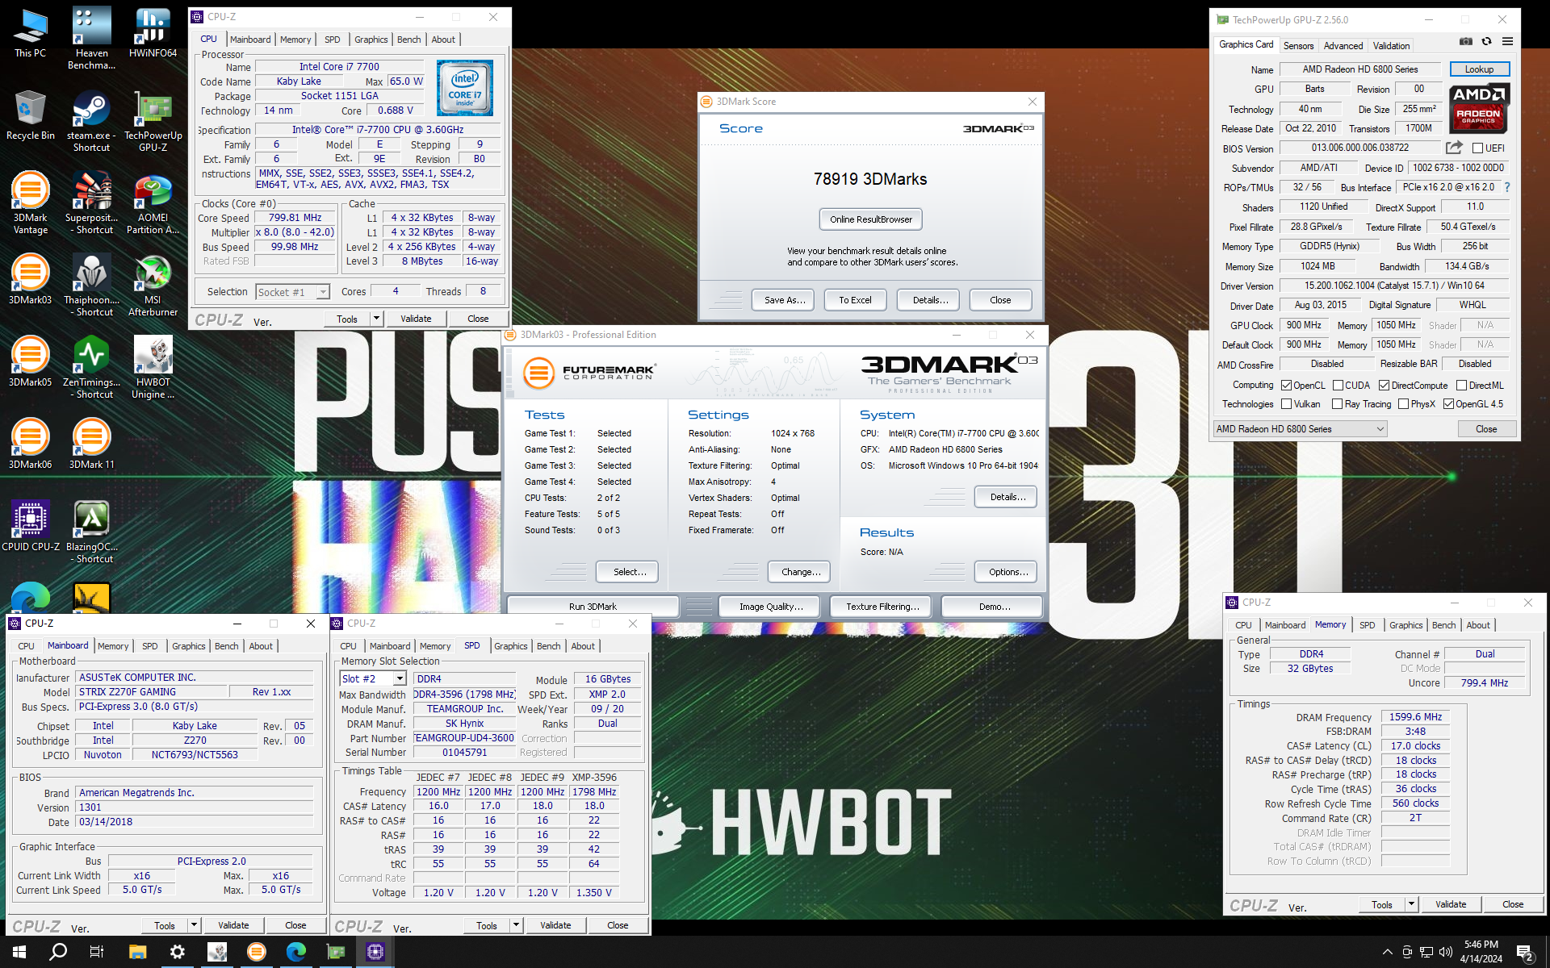Expand Socket #1 selection dropdown in CPU-Z
The height and width of the screenshot is (968, 1550).
click(323, 292)
